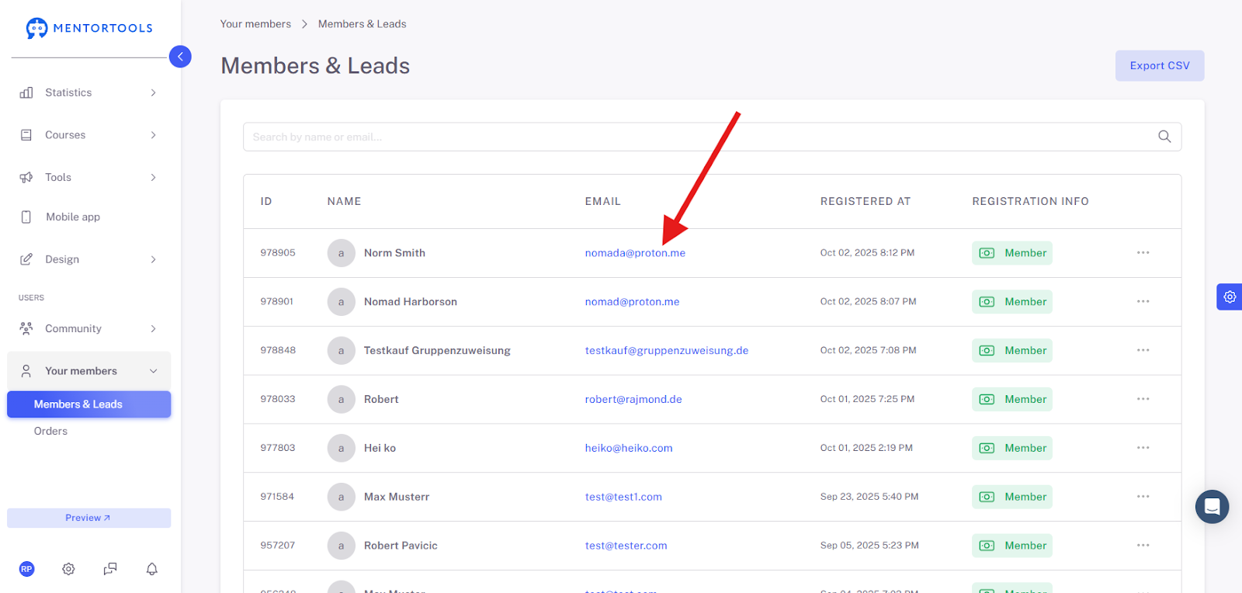Expand the Statistics menu chevron
This screenshot has width=1242, height=593.
pos(154,92)
